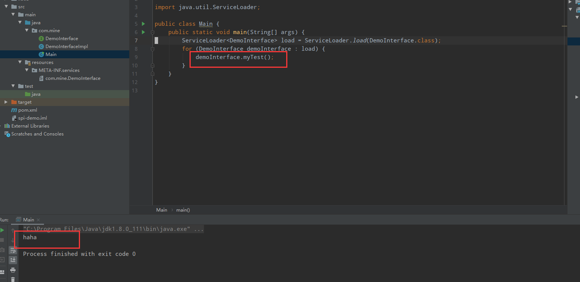Select Scratches and Consoles node

[38, 134]
